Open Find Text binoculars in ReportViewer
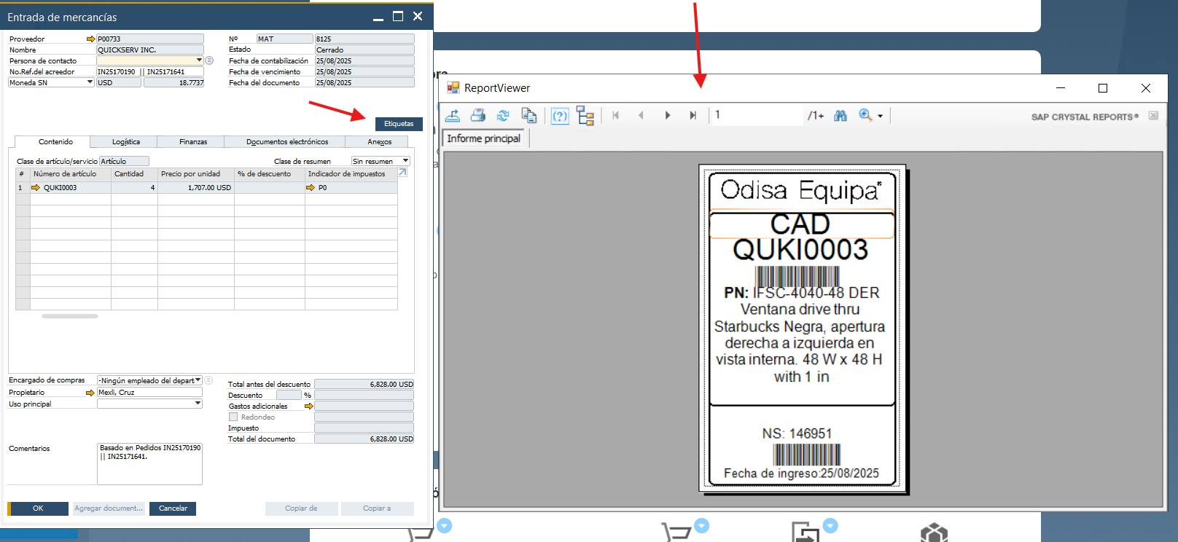Screen dimensions: 1178x542 point(840,115)
